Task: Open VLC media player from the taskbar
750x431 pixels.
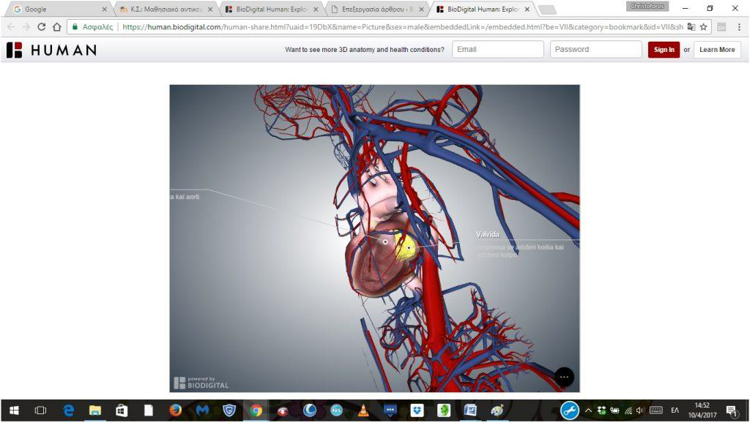Action: (x=363, y=411)
